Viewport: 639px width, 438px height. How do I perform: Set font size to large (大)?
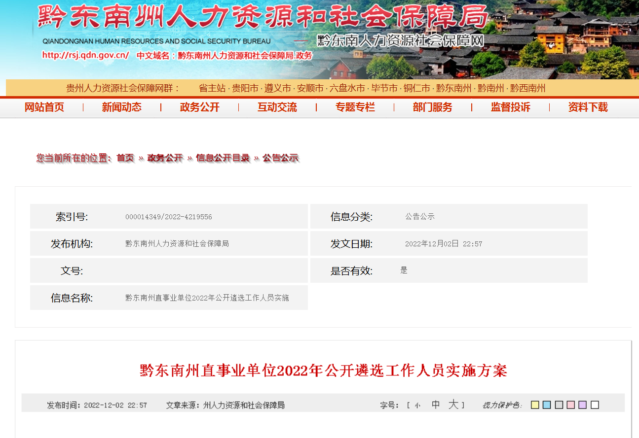point(453,405)
